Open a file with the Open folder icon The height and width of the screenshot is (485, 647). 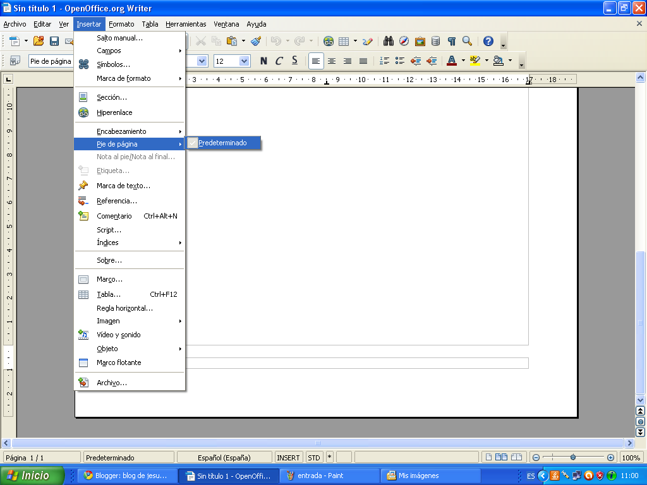click(39, 41)
